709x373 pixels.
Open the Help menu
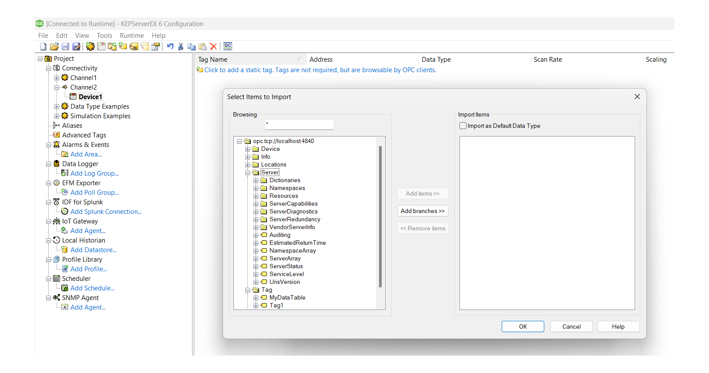[x=159, y=36]
